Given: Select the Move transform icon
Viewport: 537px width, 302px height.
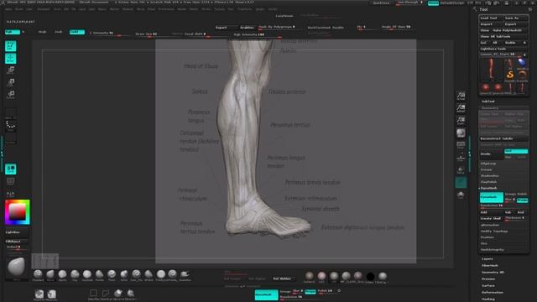Looking at the screenshot, I should 11,70.
